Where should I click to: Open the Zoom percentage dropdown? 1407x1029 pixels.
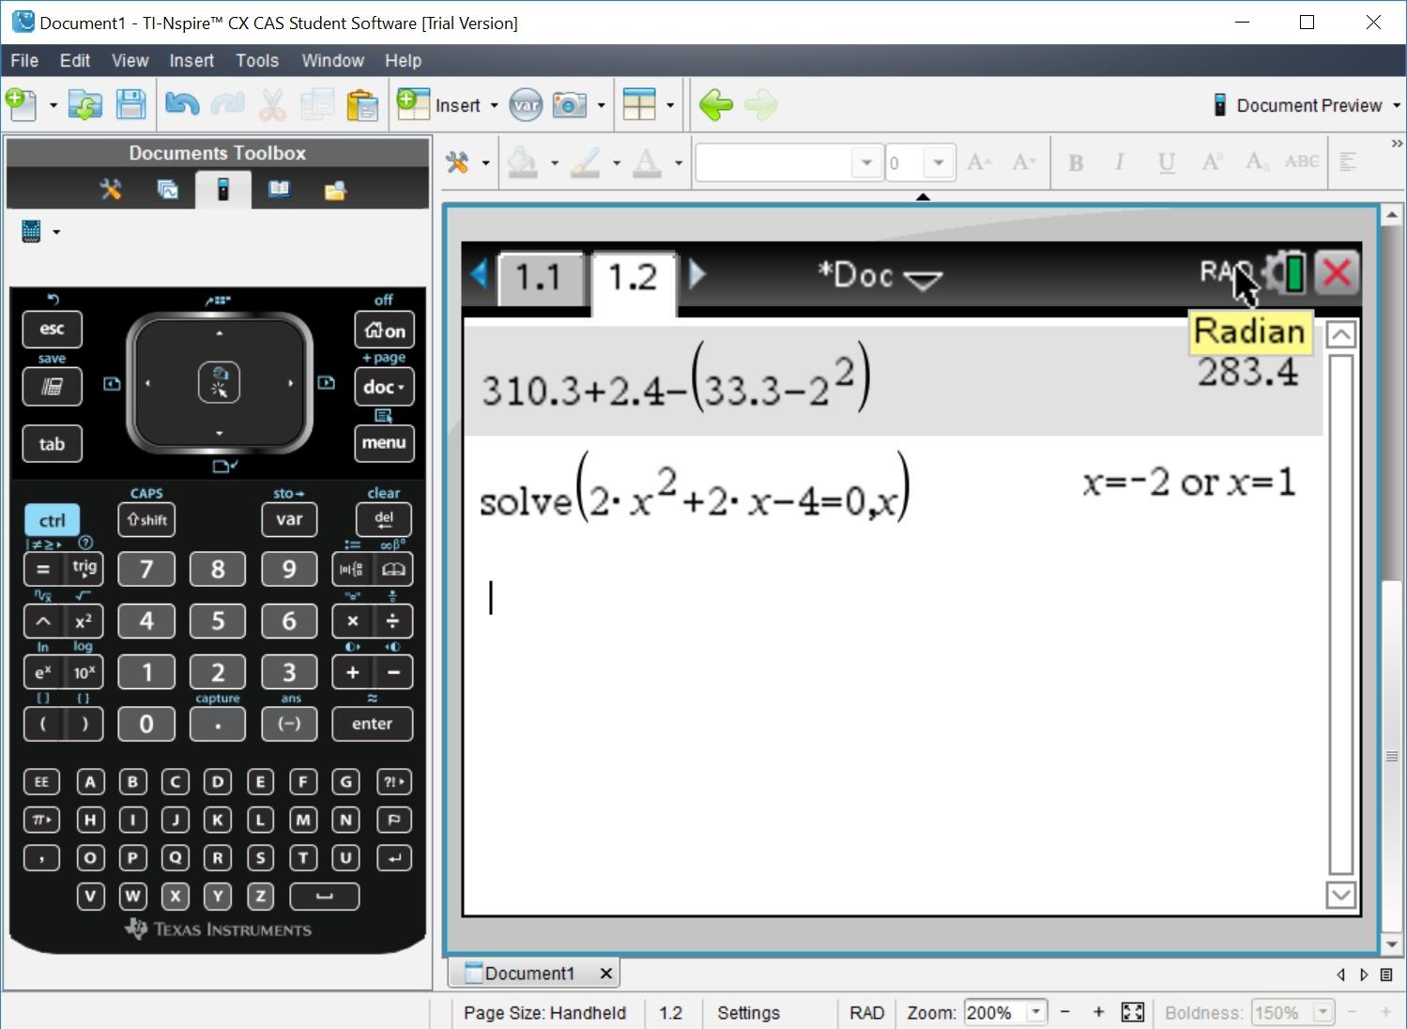point(1035,1012)
